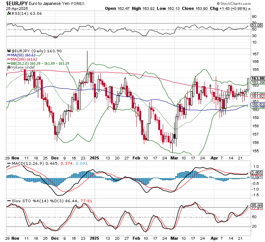The width and height of the screenshot is (265, 242).
Task: Click the MA(200) 161.62 legend text
Action: pyautogui.click(x=24, y=59)
